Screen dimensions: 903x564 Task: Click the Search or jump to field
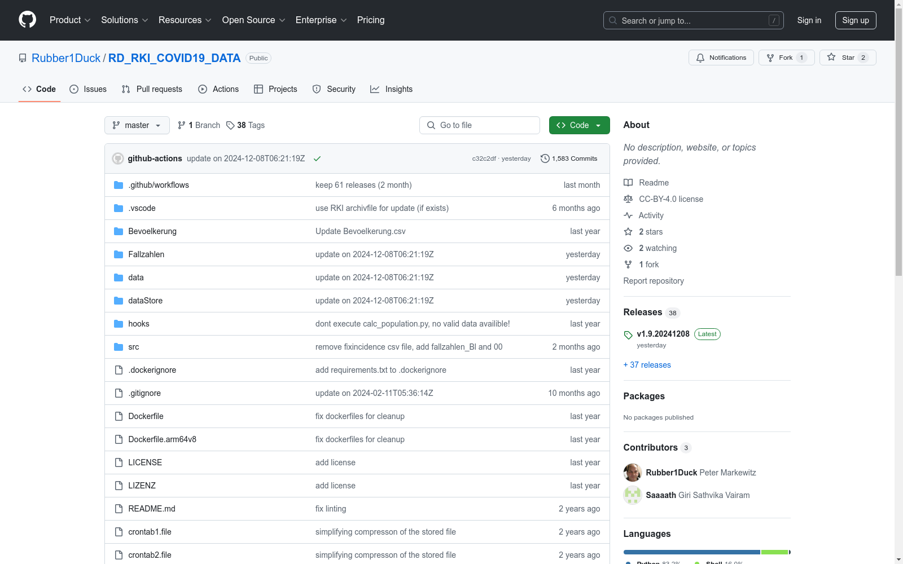pyautogui.click(x=694, y=20)
